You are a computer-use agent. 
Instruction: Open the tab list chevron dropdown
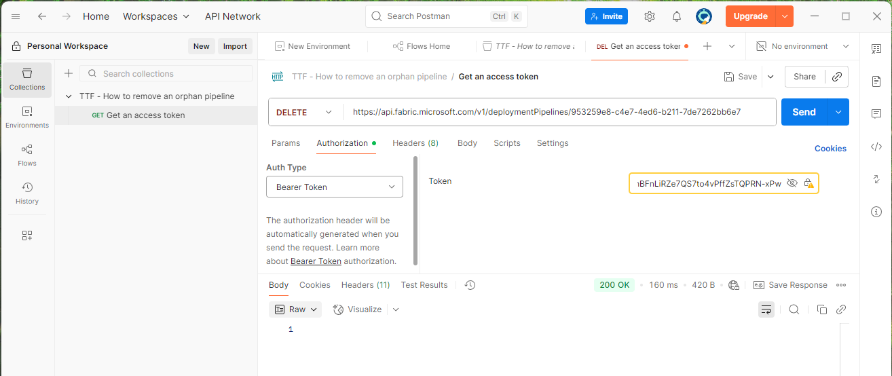coord(732,46)
